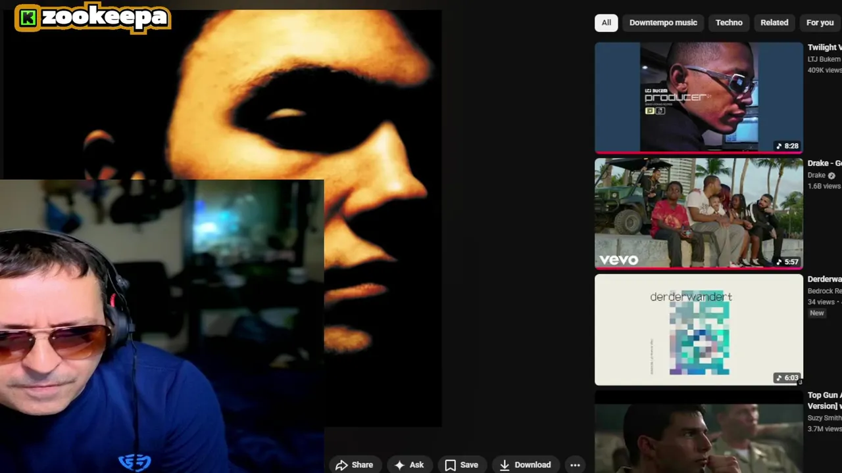Open the derderwandert video thumbnail
This screenshot has width=842, height=473.
[699, 330]
